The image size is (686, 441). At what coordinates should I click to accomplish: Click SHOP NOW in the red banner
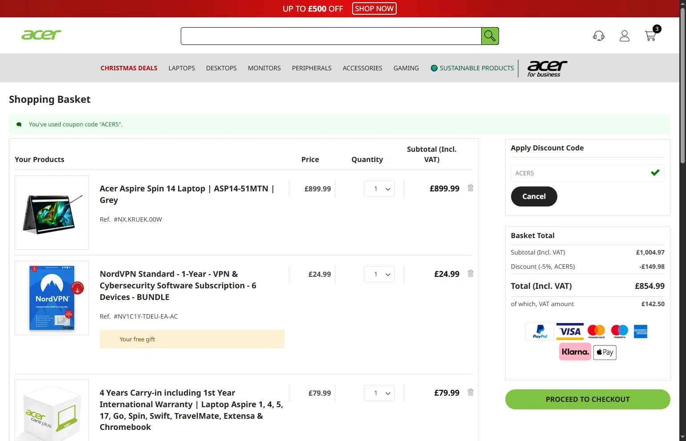click(x=374, y=8)
